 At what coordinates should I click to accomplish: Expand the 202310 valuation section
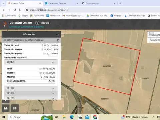coord(31,88)
